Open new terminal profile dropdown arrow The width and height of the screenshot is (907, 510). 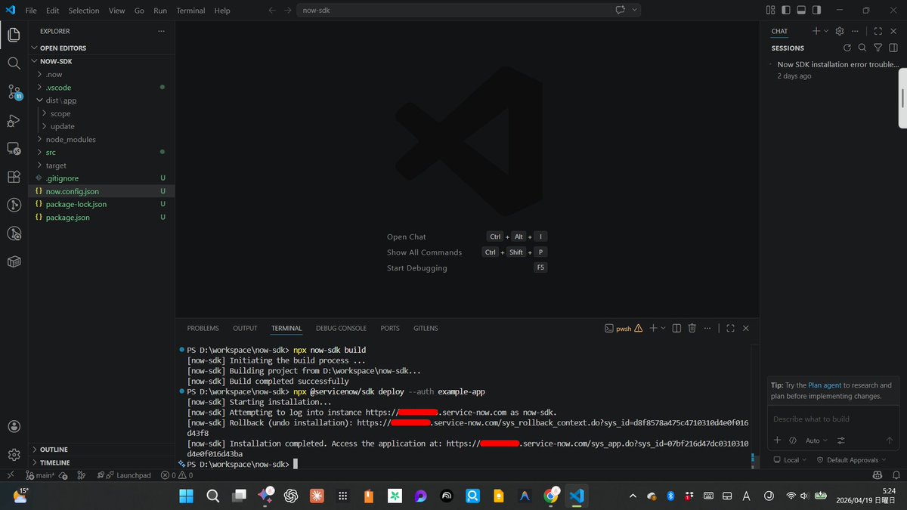664,328
